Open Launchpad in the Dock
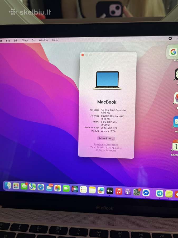Image resolution: width=178 pixels, height=238 pixels. [x=16, y=186]
